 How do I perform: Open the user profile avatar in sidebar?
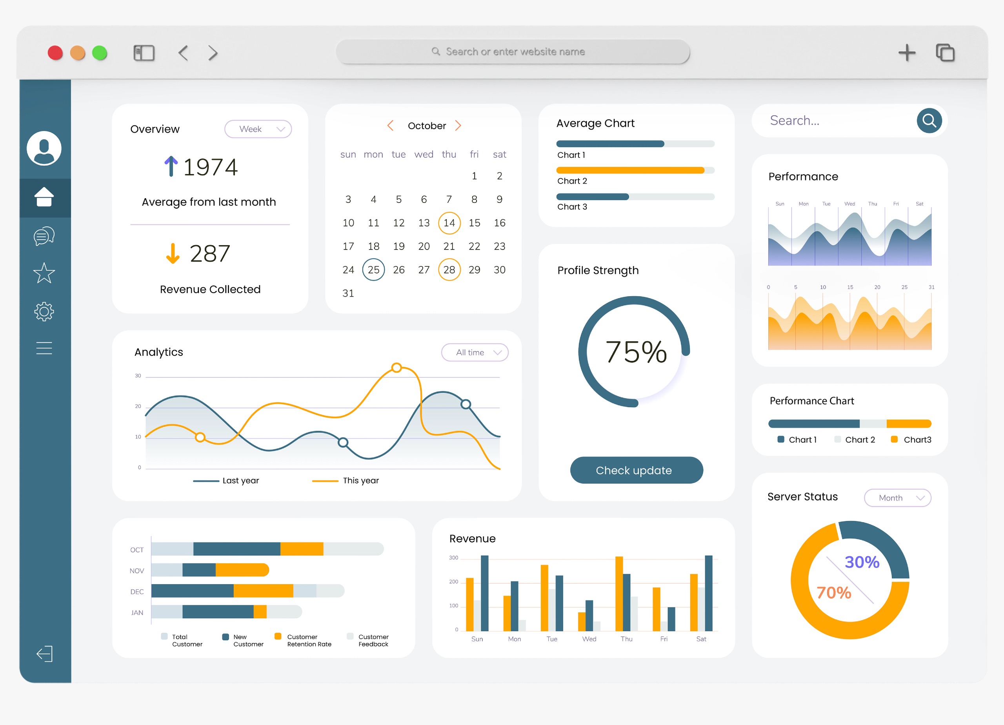pyautogui.click(x=44, y=148)
